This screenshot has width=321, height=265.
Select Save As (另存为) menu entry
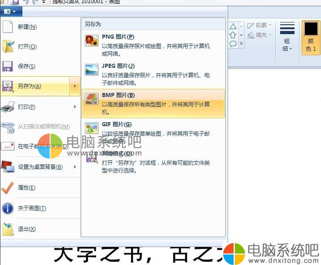(x=35, y=86)
